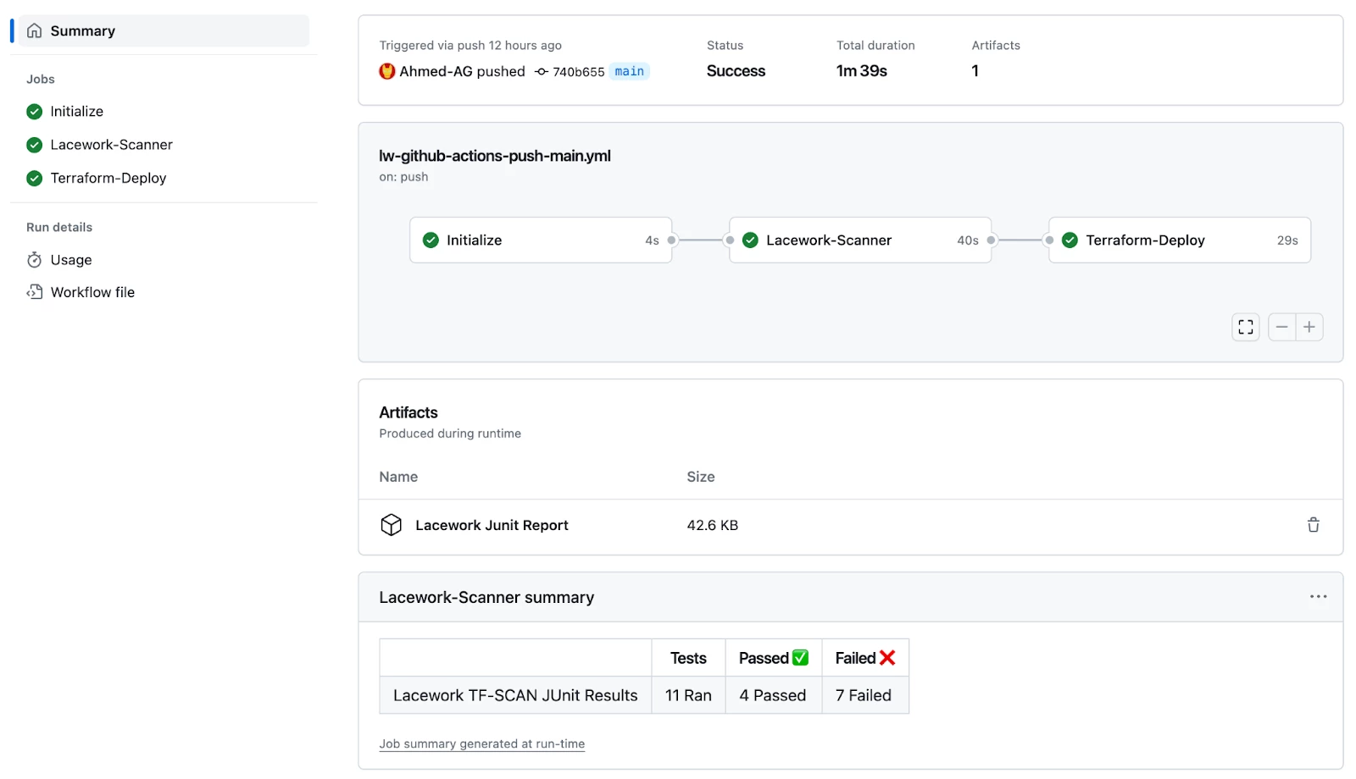Delete the Lacework Junit Report artifact
This screenshot has width=1356, height=779.
pos(1313,525)
